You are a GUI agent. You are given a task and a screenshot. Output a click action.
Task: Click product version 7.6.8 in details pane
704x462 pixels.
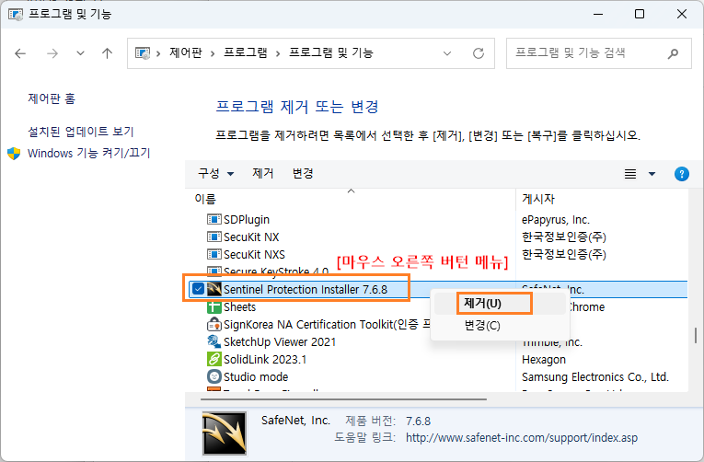click(x=418, y=422)
